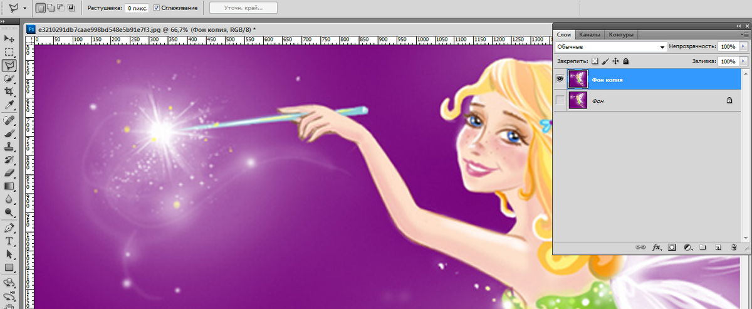Select the 3D Rotate tool
The width and height of the screenshot is (752, 309).
tap(9, 283)
